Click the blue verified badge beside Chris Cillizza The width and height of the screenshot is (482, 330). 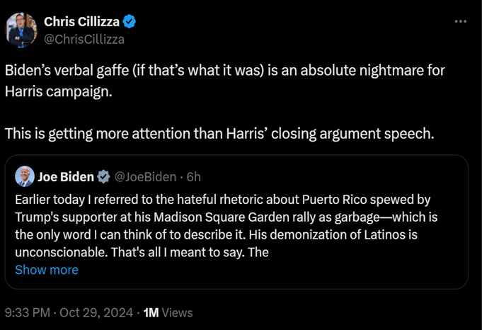coord(129,22)
